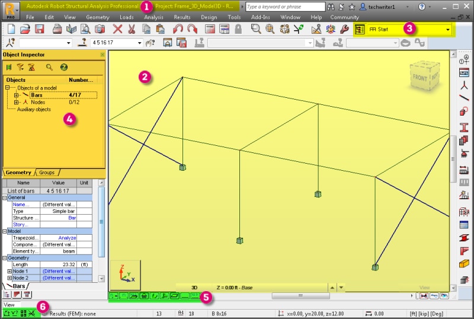Switch to the Groups tab
Viewport: 474px width, 319px height.
(47, 173)
